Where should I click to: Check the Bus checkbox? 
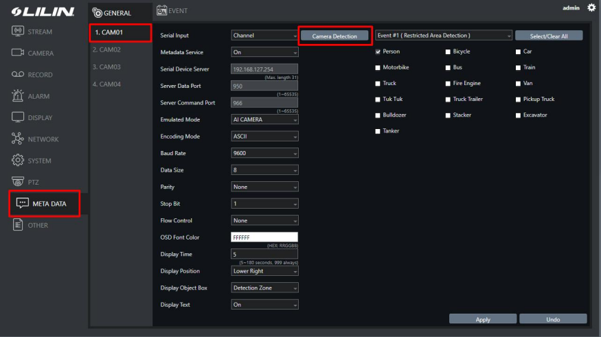click(x=448, y=68)
